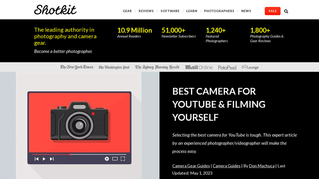Click the Mail Online logo
Image resolution: width=319 pixels, height=179 pixels.
pyautogui.click(x=199, y=67)
